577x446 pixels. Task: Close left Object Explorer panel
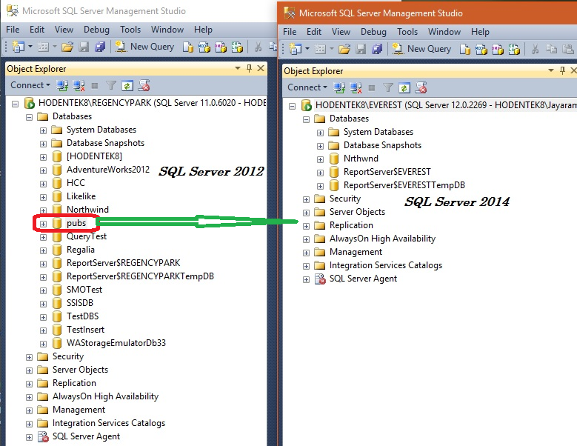click(261, 68)
